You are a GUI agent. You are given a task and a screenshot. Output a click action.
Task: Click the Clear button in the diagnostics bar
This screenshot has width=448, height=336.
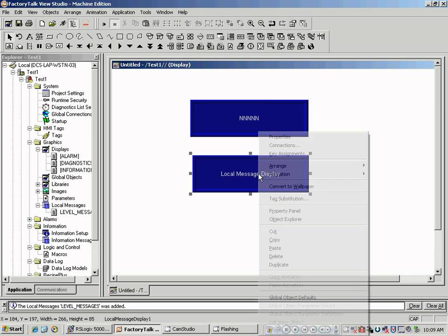tap(414, 306)
